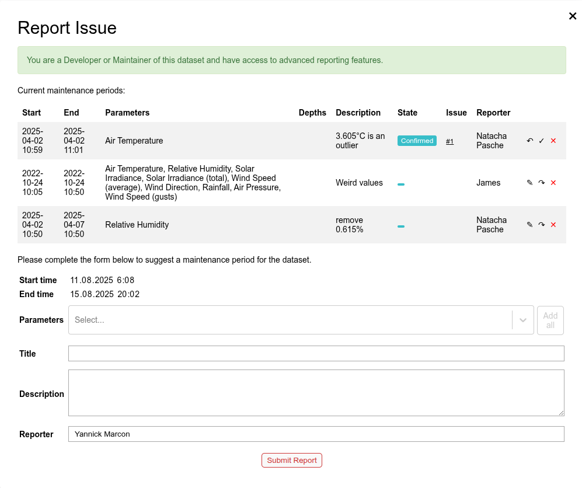Click Natacha Pasche in Air Temperature row

point(492,141)
